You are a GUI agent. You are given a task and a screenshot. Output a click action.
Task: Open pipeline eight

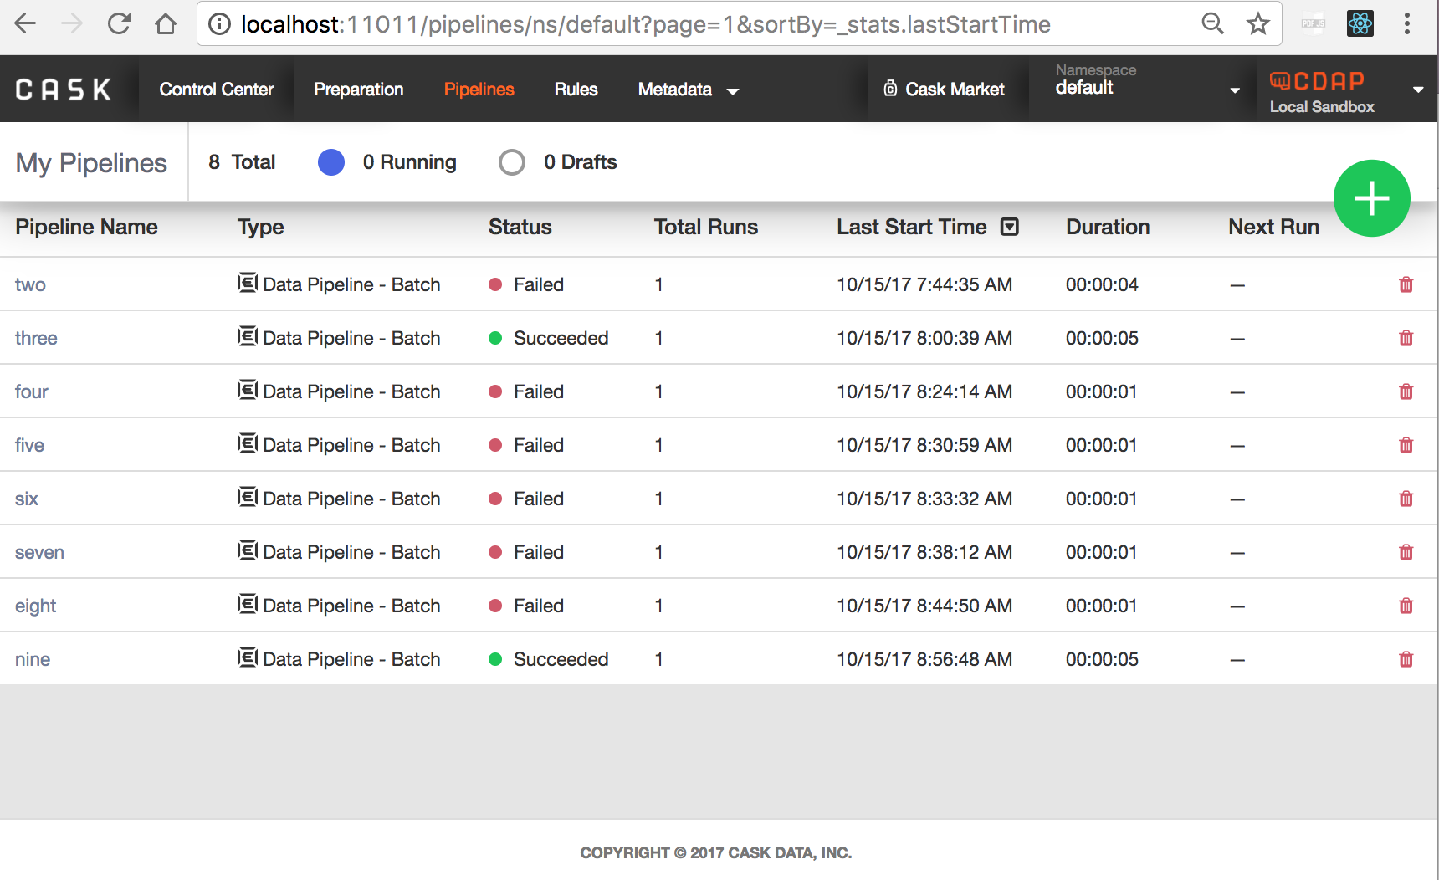point(35,606)
